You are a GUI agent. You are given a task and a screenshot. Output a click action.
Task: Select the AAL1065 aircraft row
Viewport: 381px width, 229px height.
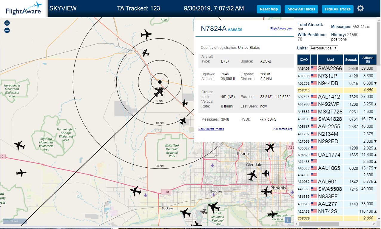coord(337,168)
